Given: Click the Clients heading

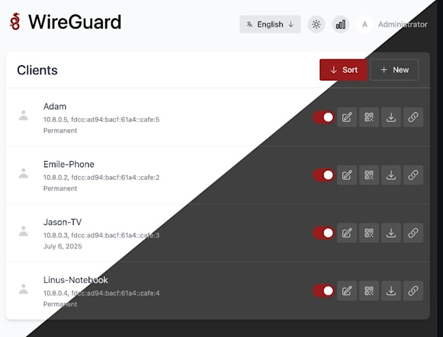Looking at the screenshot, I should click(37, 70).
